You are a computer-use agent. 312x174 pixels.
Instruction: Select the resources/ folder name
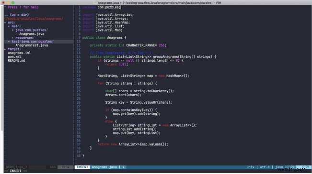25,38
